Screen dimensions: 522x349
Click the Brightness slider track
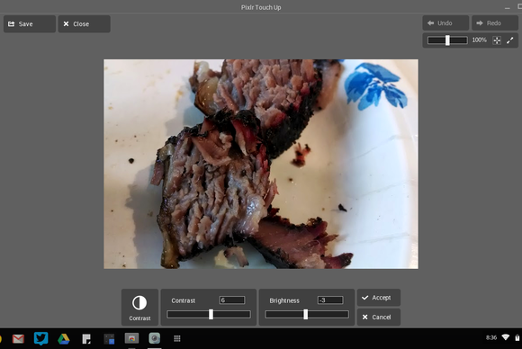307,315
